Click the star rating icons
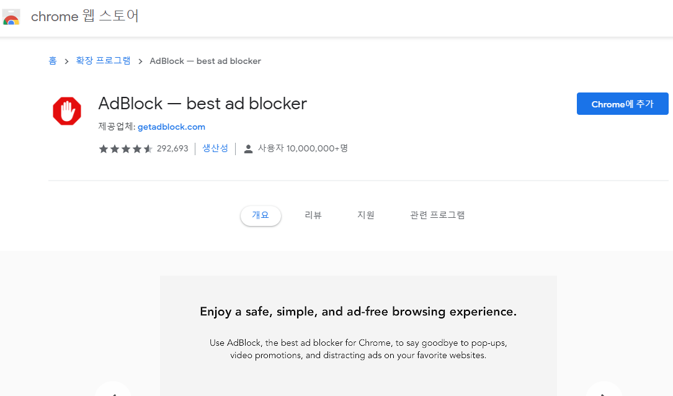The image size is (673, 396). (125, 148)
